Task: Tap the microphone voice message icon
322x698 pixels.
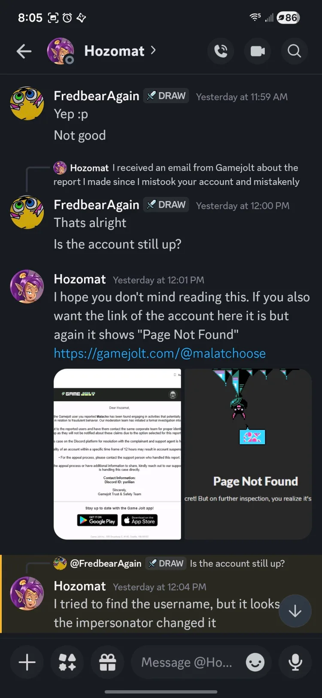Action: pos(295,662)
